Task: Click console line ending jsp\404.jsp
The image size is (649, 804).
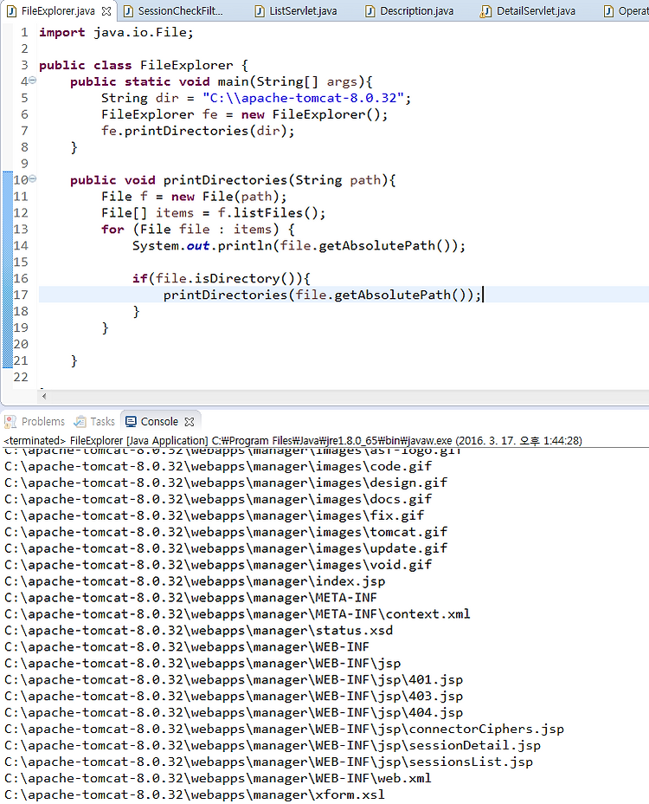Action: tap(234, 713)
